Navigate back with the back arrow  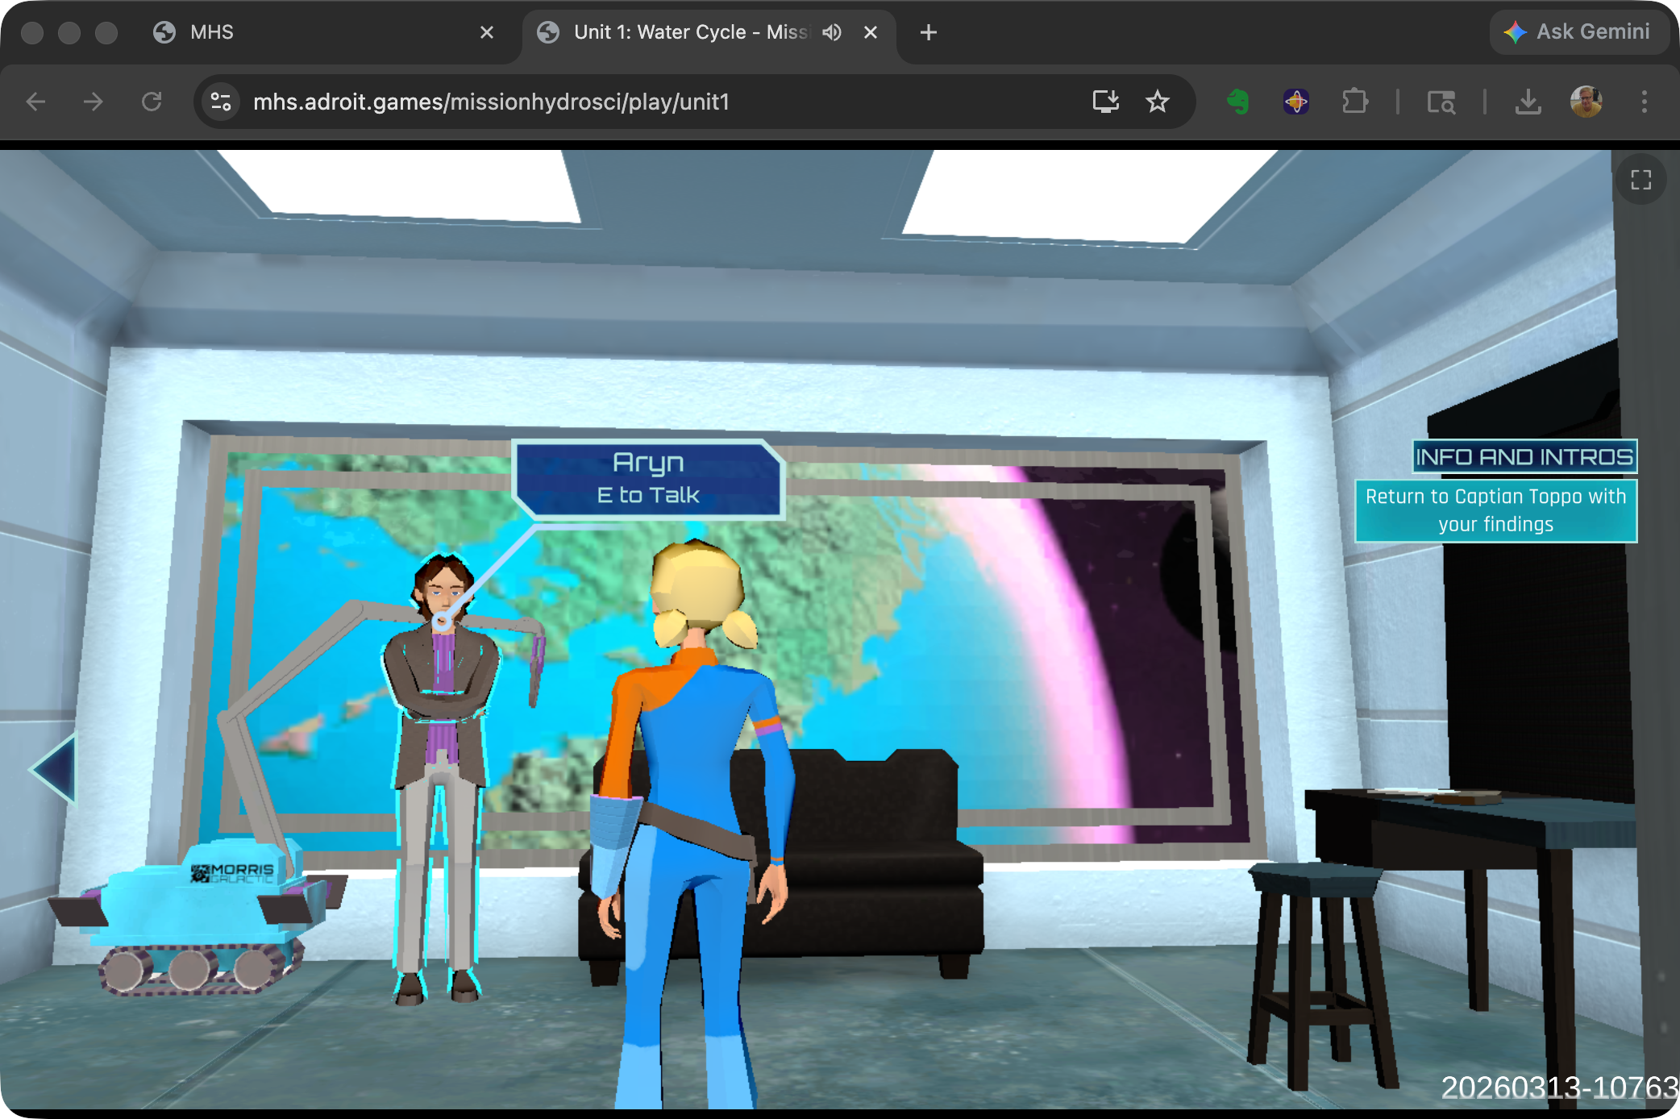(36, 102)
